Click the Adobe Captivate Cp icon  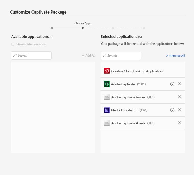(107, 84)
